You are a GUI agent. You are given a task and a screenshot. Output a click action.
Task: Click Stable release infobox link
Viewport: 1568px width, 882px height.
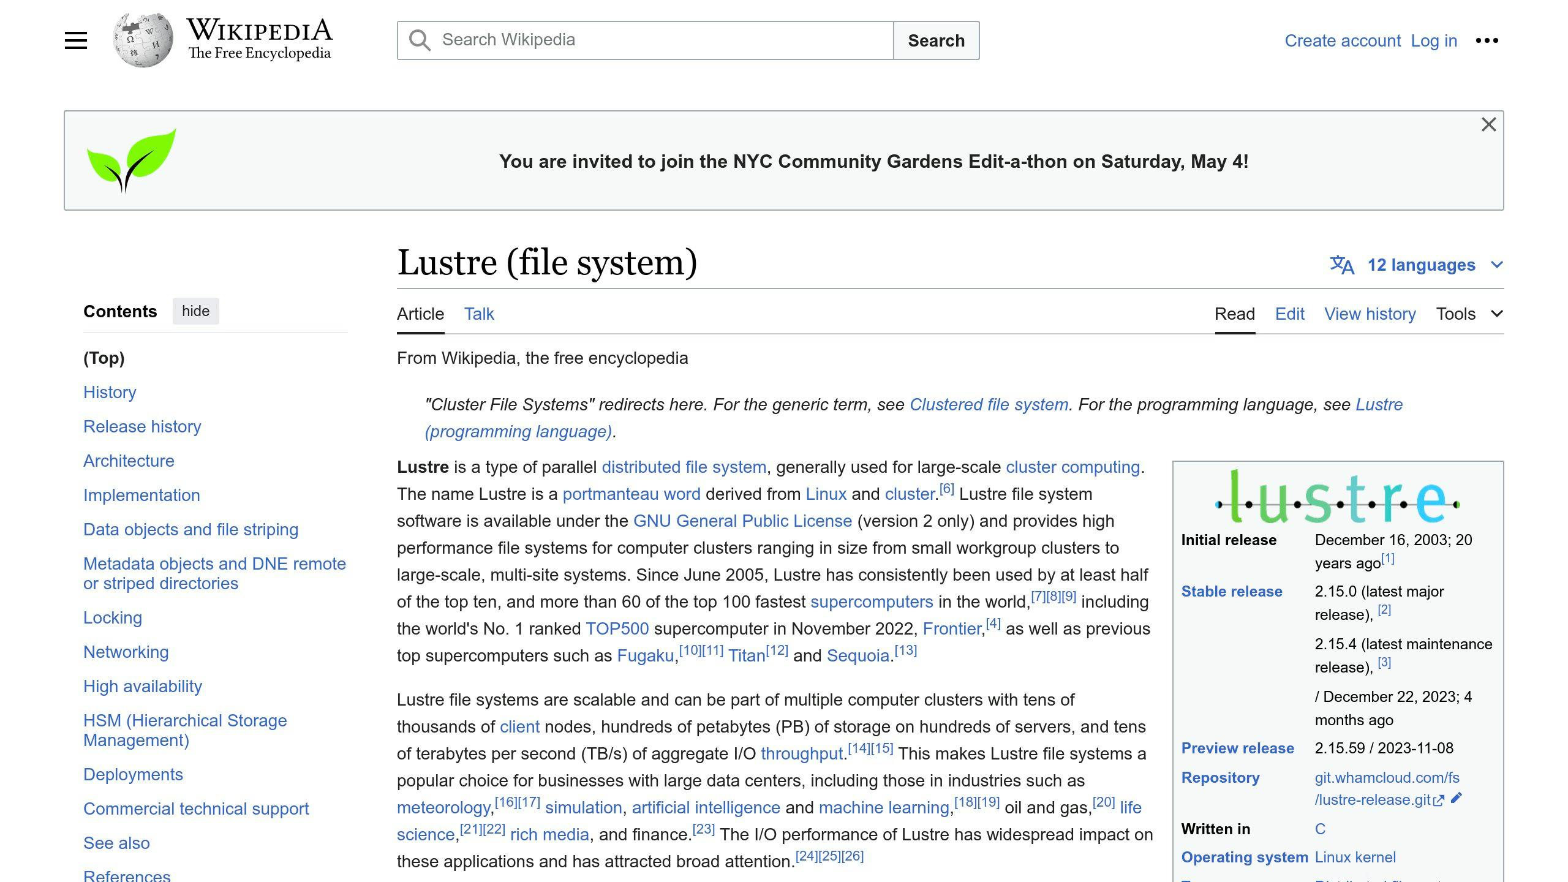tap(1231, 591)
